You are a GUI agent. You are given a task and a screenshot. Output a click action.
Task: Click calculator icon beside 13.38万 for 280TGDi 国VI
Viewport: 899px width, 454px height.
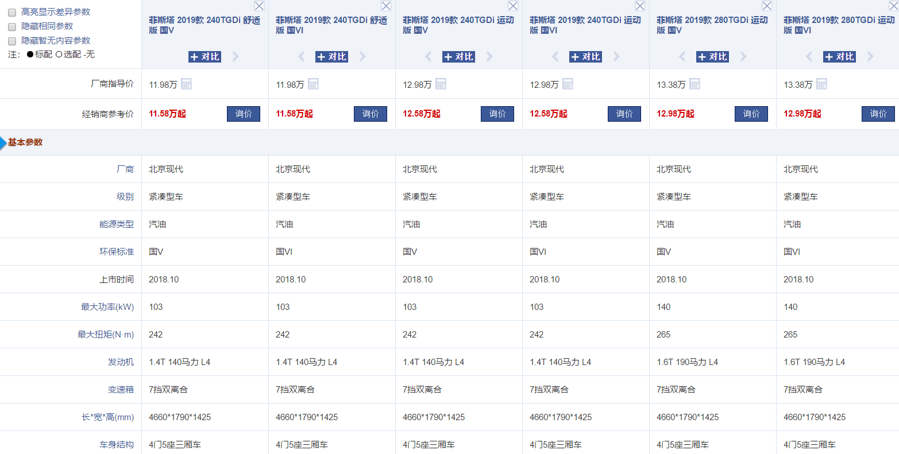(x=821, y=84)
